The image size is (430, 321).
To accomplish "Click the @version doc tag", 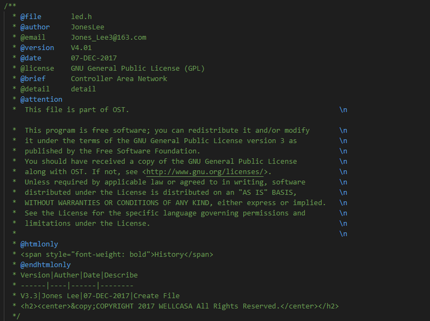I will [x=37, y=48].
